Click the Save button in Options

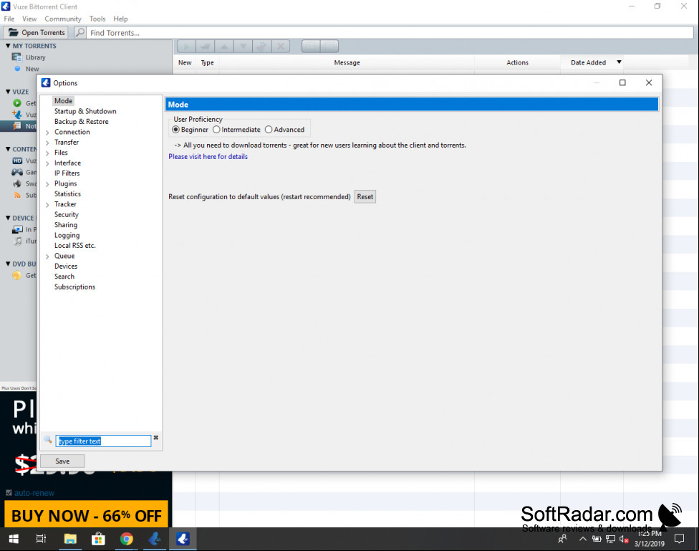tap(62, 461)
